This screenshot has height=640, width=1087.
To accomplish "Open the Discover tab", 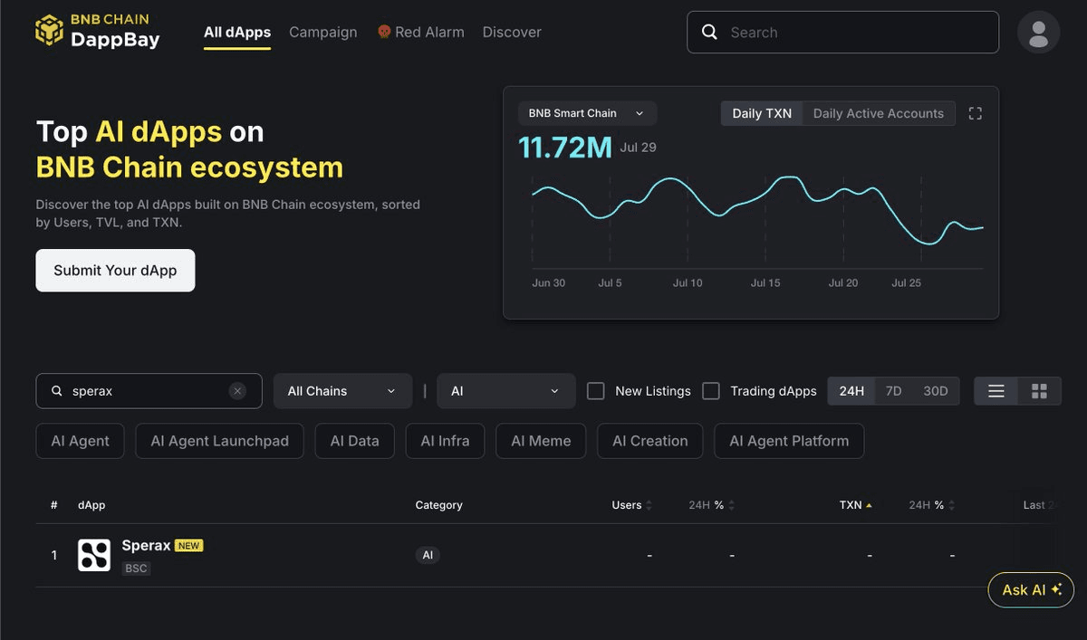I will (512, 32).
